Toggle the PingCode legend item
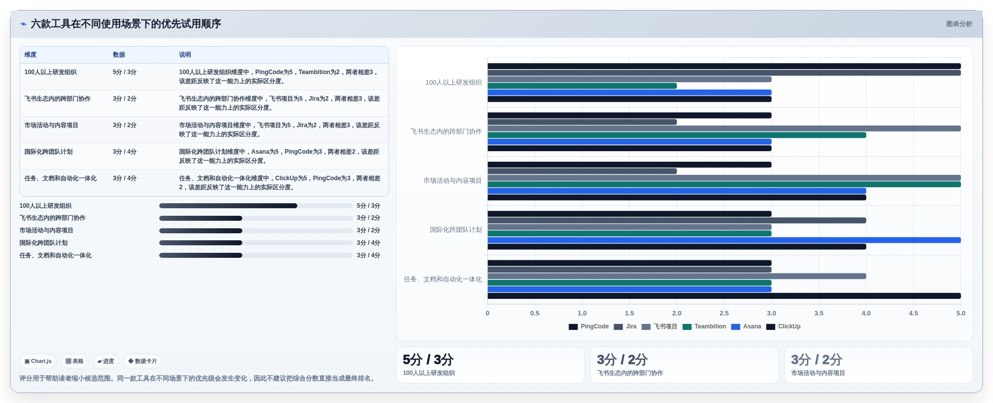 point(589,326)
